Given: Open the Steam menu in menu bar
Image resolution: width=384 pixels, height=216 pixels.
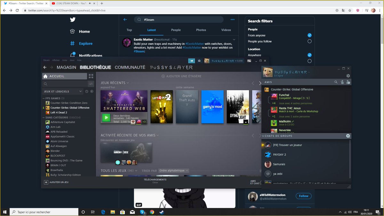Looking at the screenshot, I should click(46, 60).
